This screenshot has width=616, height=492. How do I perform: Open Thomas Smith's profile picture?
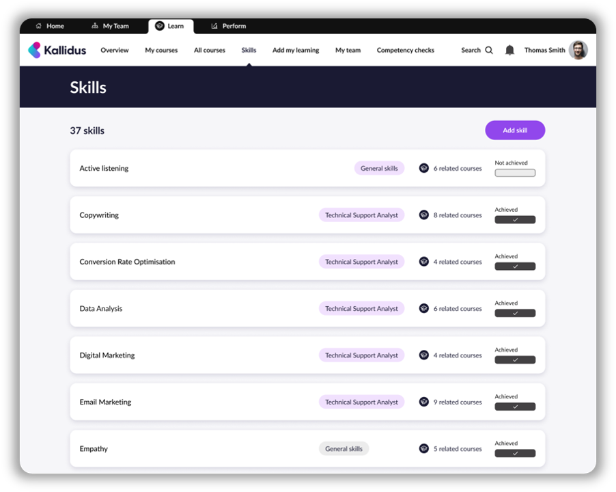click(578, 50)
